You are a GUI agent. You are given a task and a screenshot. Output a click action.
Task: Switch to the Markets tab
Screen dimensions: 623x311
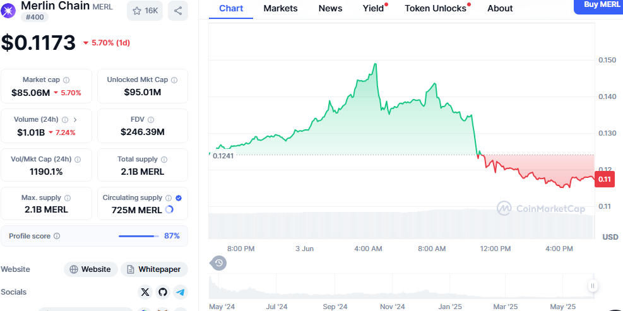pyautogui.click(x=280, y=8)
